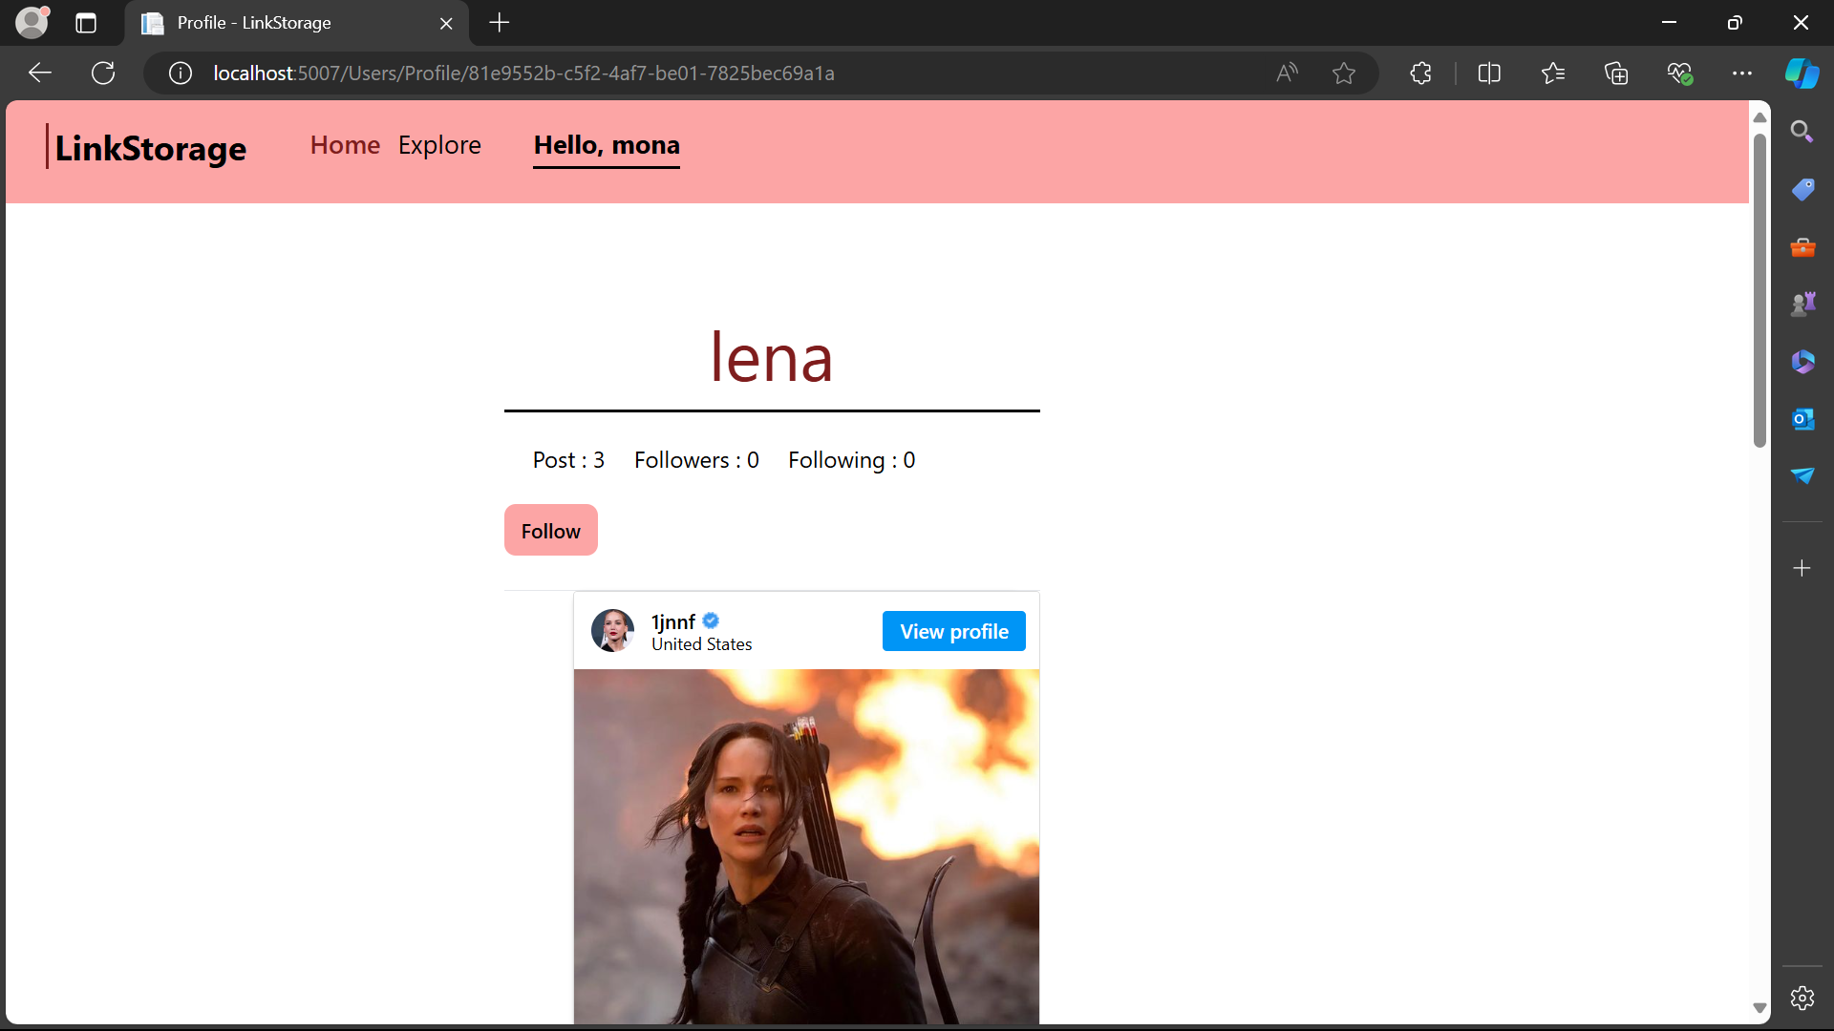Image resolution: width=1834 pixels, height=1031 pixels.
Task: Open split screen view
Action: point(1490,73)
